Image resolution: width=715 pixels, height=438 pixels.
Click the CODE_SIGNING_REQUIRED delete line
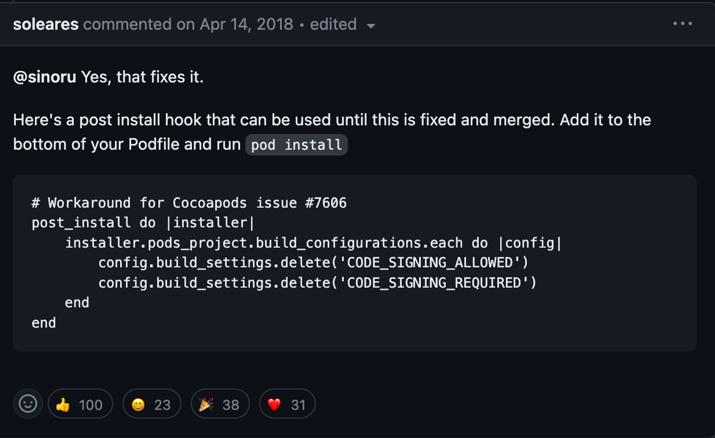[x=317, y=283]
